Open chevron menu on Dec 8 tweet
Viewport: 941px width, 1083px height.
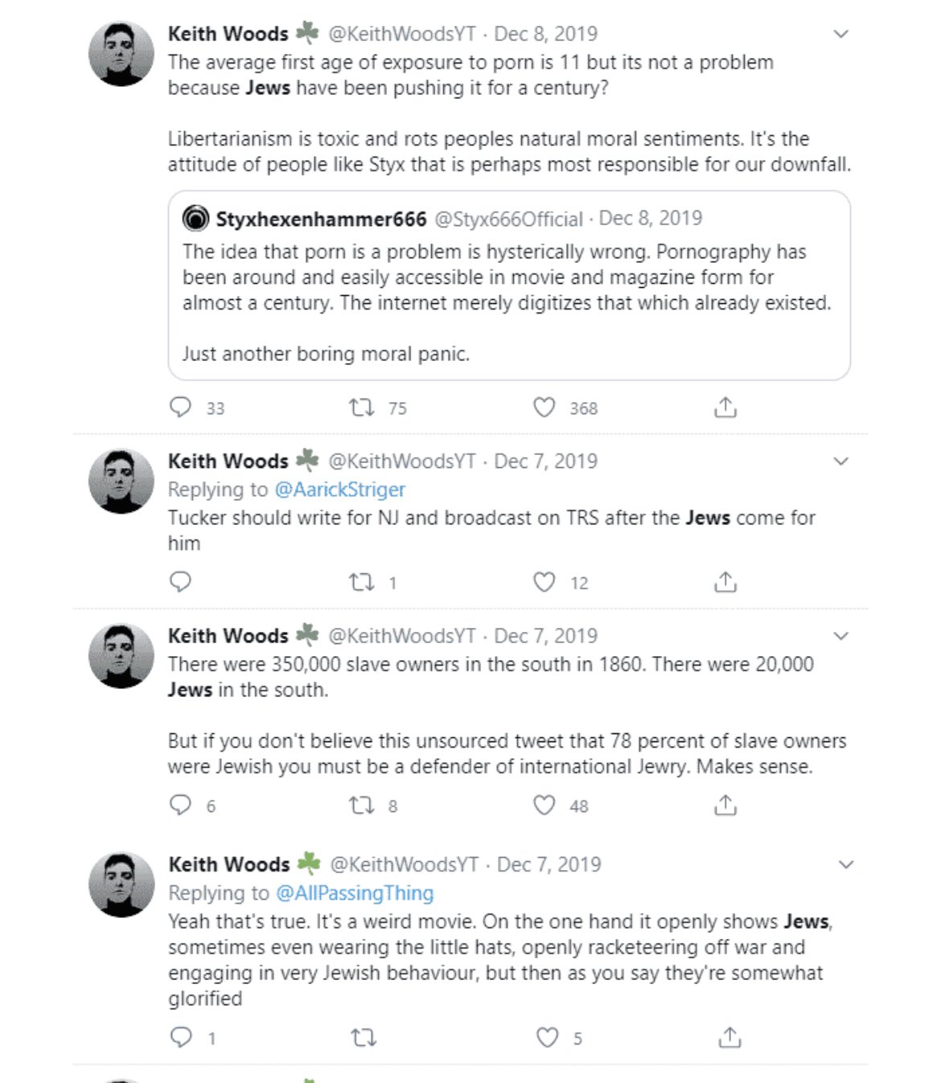point(841,34)
